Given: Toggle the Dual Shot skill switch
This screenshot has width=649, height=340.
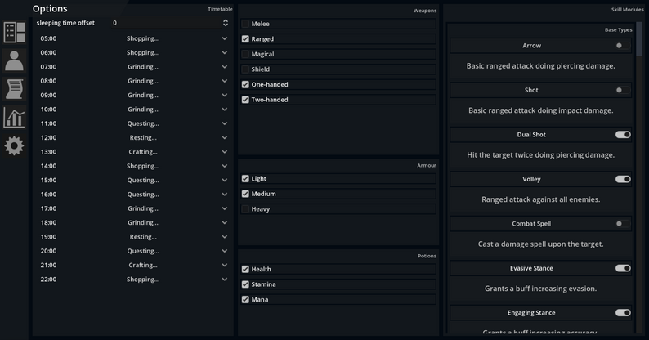Looking at the screenshot, I should click(623, 135).
